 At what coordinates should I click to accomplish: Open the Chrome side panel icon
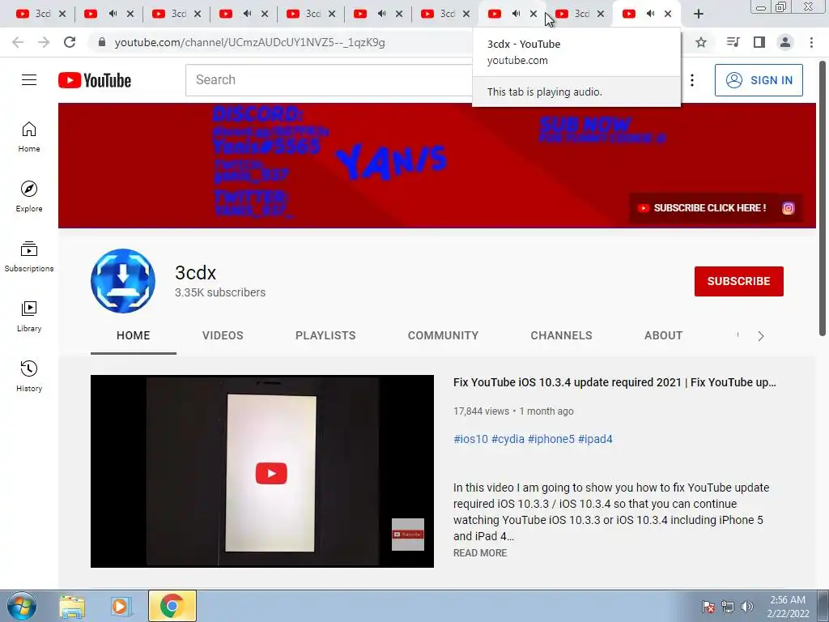(759, 42)
